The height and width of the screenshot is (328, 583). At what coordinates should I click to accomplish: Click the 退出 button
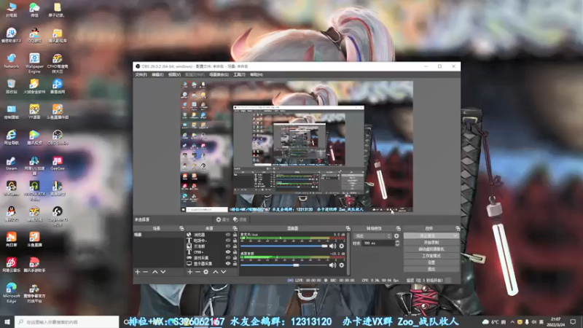(431, 269)
